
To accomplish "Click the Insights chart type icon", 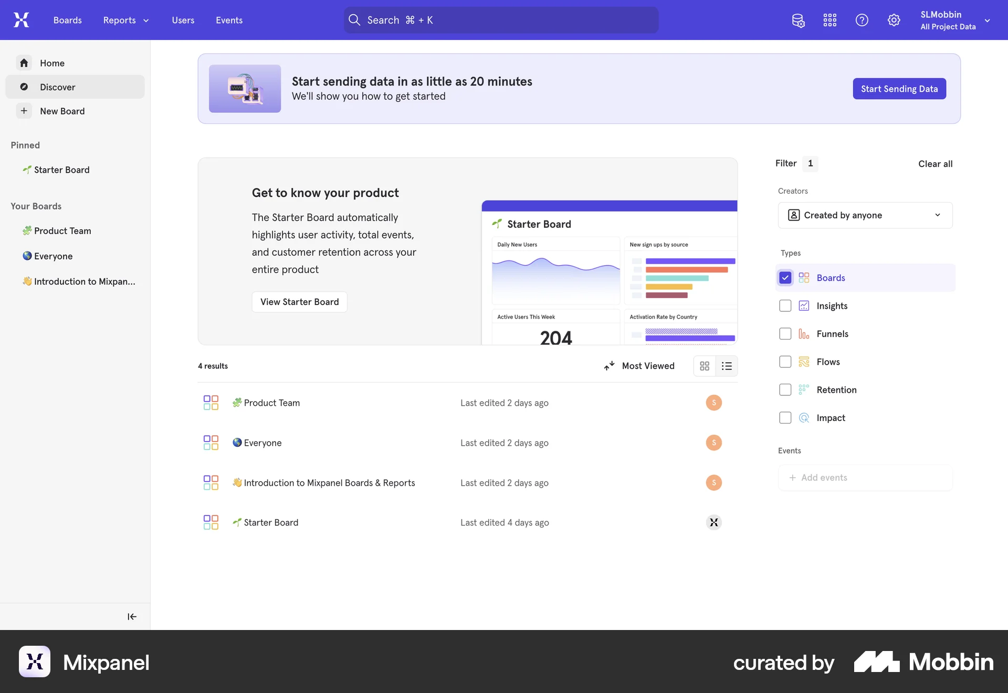I will [804, 306].
